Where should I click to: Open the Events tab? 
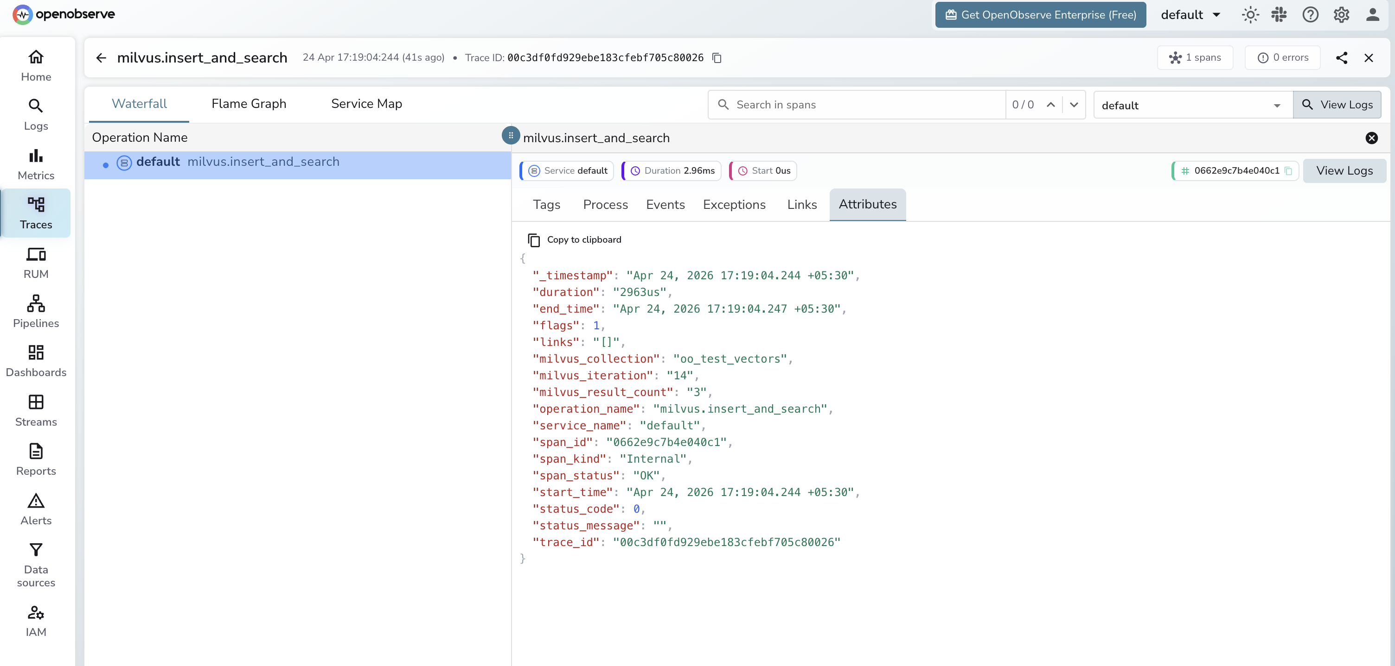point(665,205)
